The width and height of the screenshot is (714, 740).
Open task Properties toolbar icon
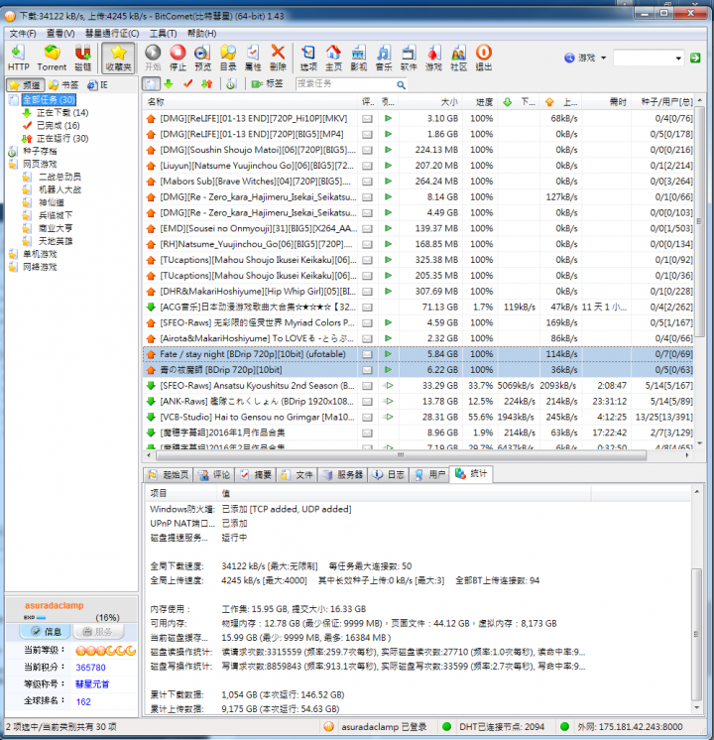[253, 58]
